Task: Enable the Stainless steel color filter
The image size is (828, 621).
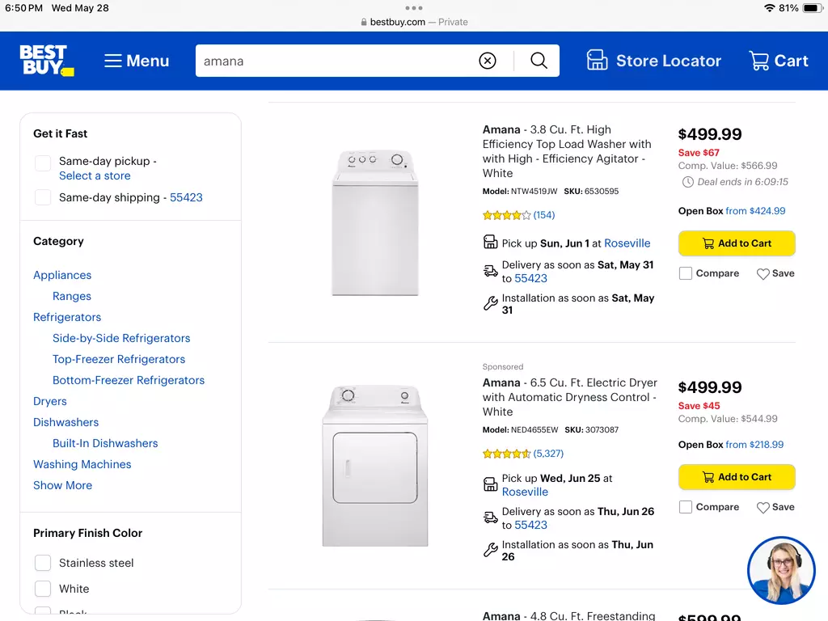Action: coord(43,563)
